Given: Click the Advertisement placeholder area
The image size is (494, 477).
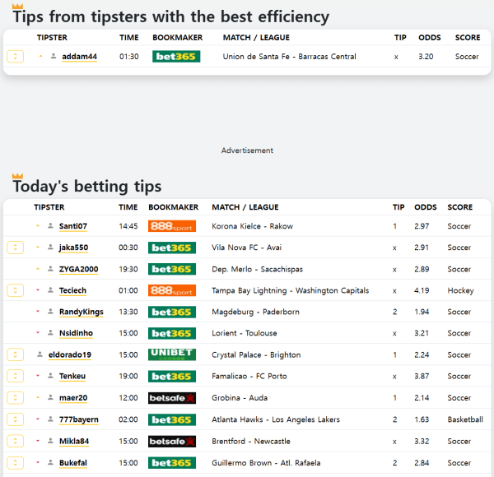Looking at the screenshot, I should click(x=247, y=151).
